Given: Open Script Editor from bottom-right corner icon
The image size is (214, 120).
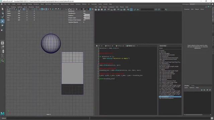Looking at the screenshot, I should (212, 118).
